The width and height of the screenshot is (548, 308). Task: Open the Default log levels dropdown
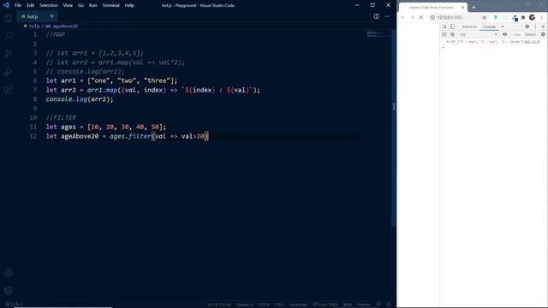point(530,34)
